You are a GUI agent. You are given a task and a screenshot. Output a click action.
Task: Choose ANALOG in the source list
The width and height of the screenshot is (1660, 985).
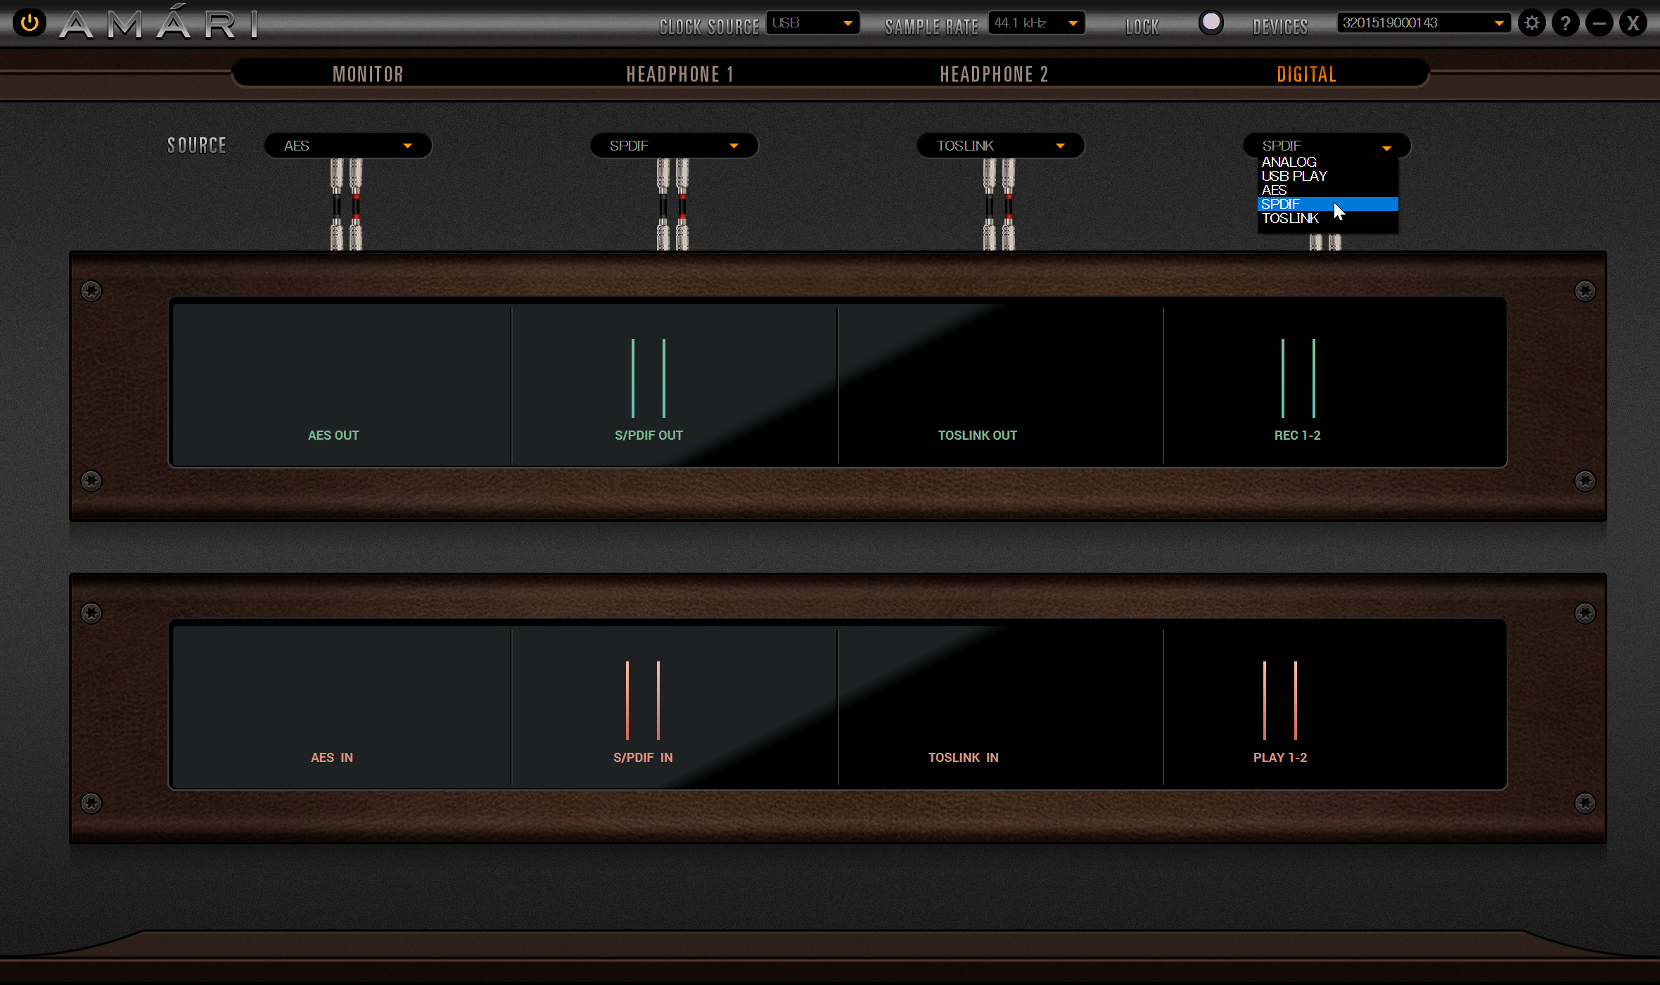[x=1327, y=162]
